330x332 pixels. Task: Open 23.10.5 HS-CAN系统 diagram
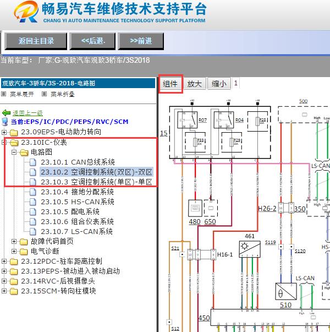pos(78,202)
